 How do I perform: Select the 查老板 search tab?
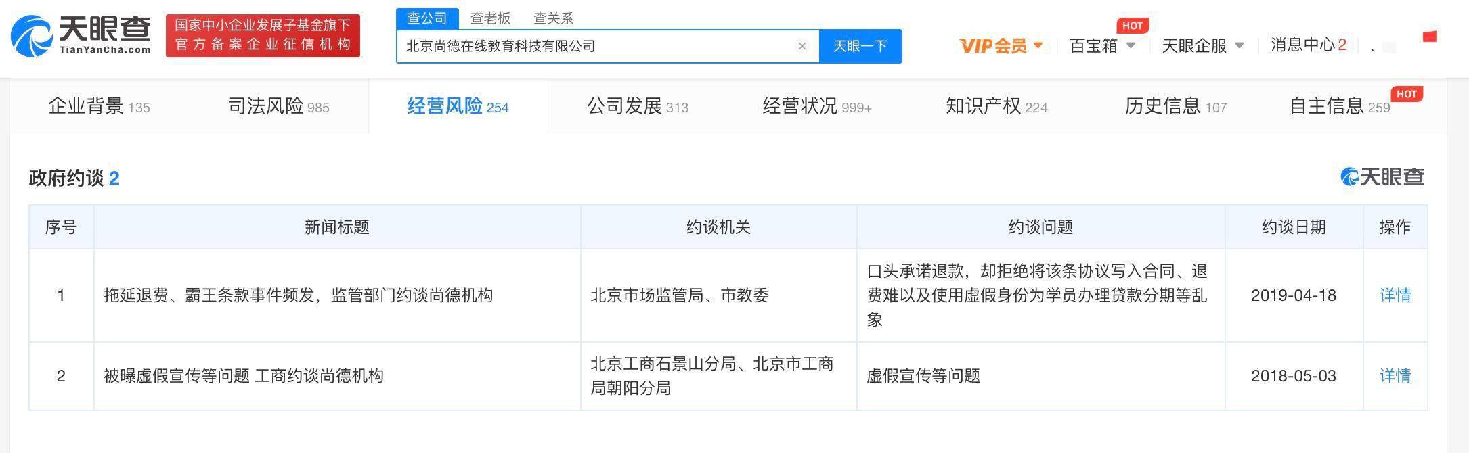(x=490, y=18)
